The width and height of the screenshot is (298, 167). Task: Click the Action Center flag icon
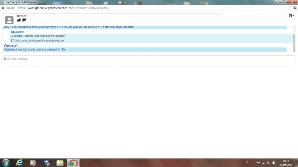[x=258, y=163]
